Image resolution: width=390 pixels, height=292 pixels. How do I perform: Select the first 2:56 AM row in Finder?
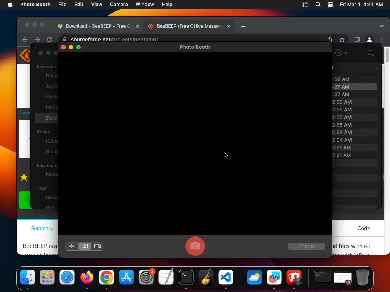[x=355, y=102]
